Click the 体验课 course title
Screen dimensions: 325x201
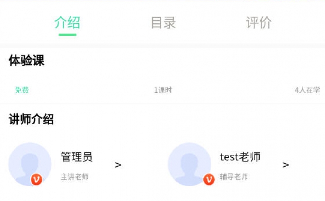point(27,61)
